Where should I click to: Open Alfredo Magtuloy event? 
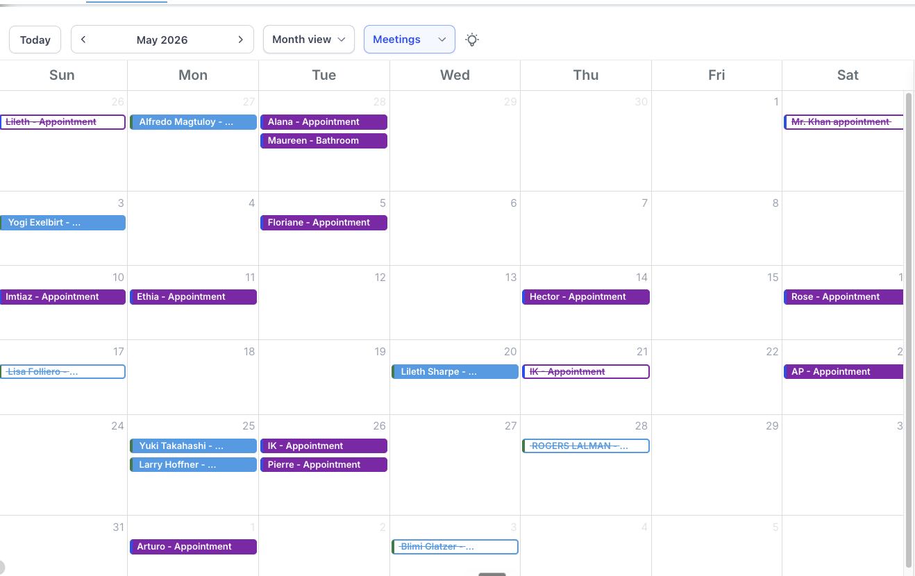point(193,122)
